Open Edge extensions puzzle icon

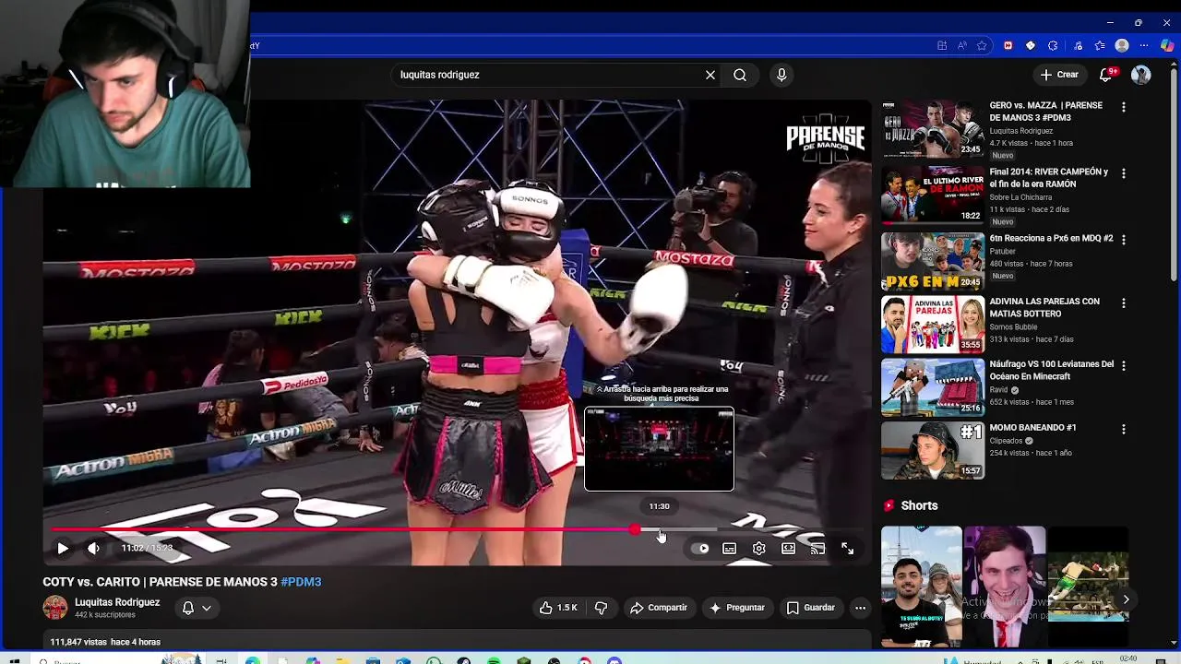tap(1053, 45)
